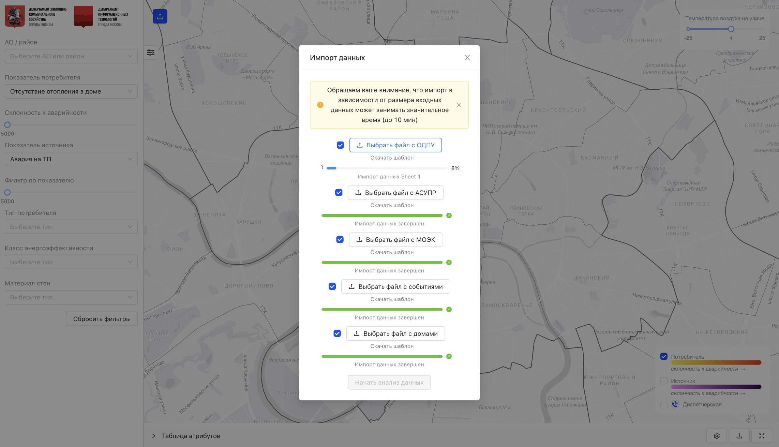Disable the Потребитель layer checkbox

664,357
